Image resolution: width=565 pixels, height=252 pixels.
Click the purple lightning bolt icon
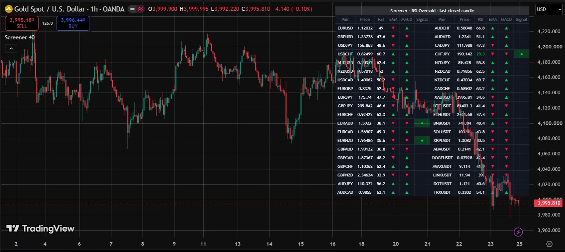(518, 232)
